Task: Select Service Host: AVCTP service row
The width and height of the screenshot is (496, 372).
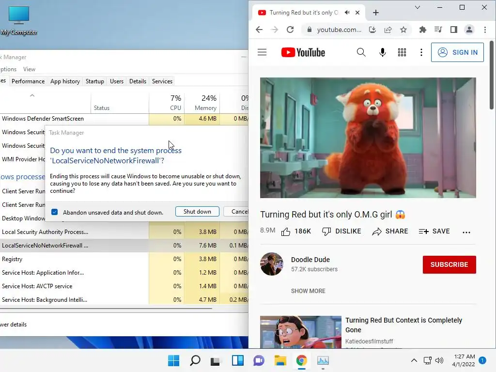Action: (x=124, y=286)
